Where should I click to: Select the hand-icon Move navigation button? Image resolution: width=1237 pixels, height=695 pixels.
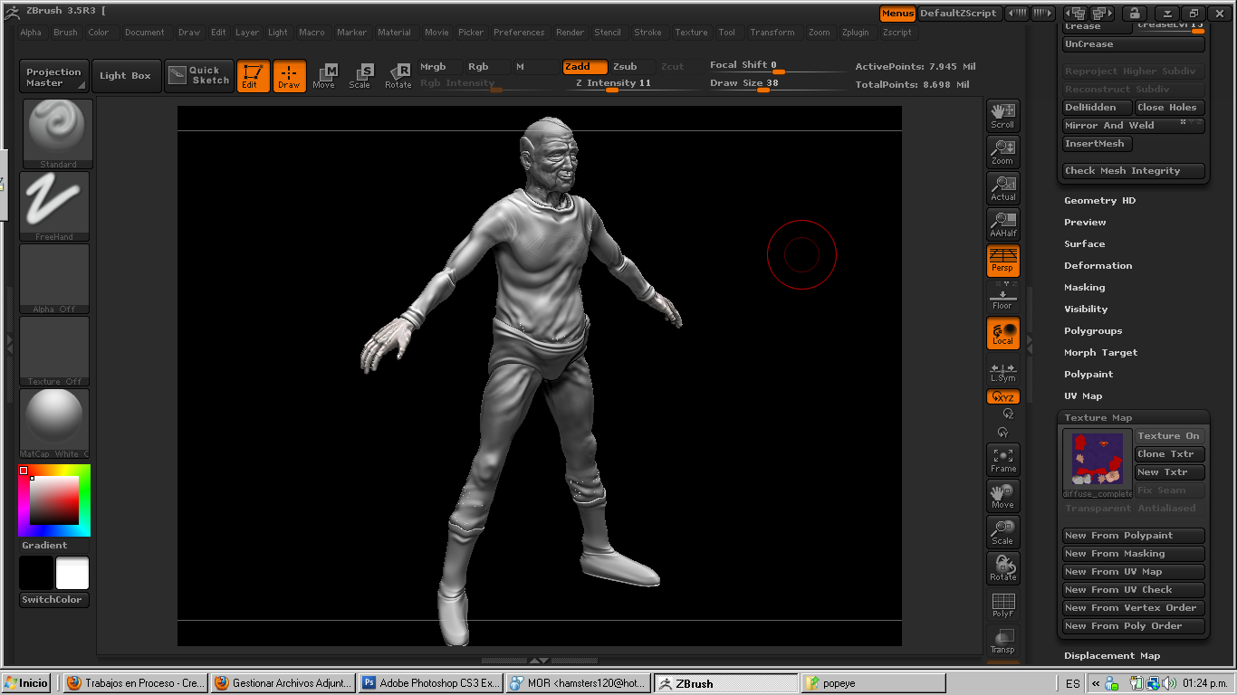click(1002, 495)
